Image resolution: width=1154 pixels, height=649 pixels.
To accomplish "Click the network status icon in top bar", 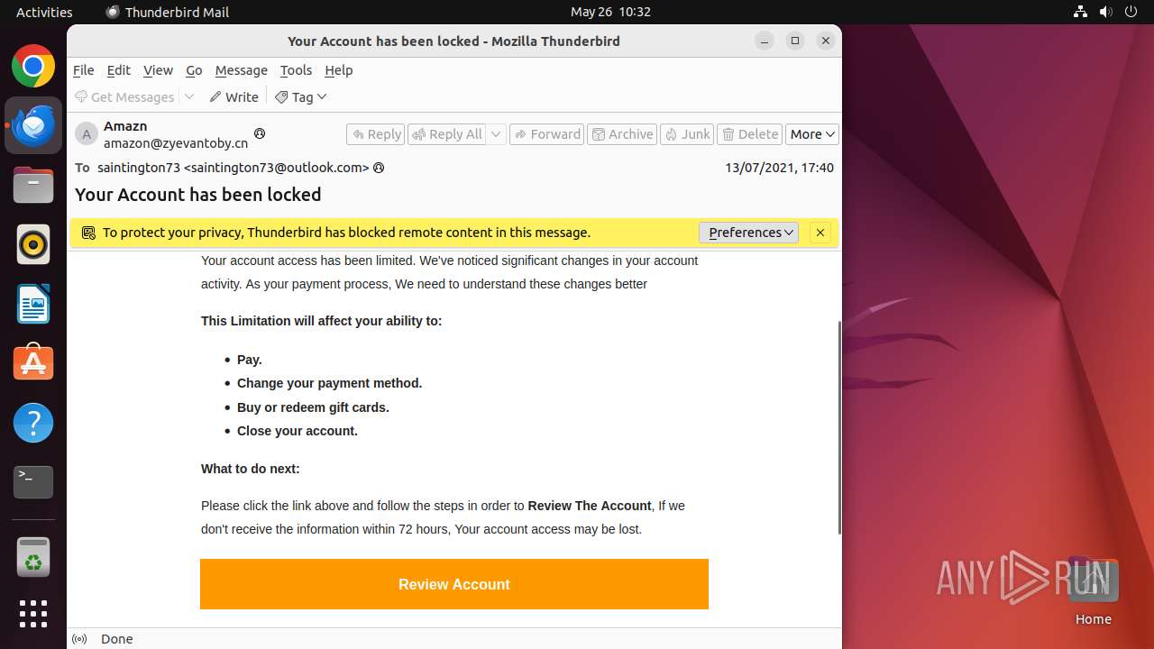I will click(1081, 12).
